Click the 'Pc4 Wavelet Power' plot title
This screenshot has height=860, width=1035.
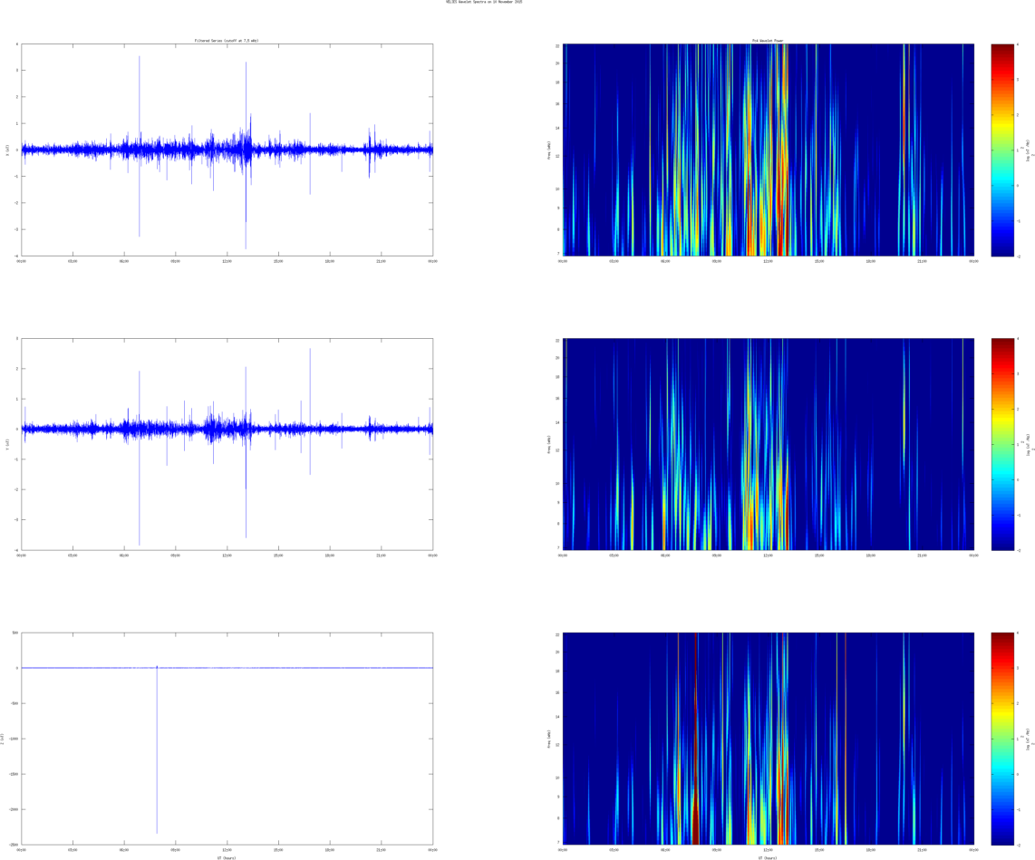pyautogui.click(x=768, y=41)
